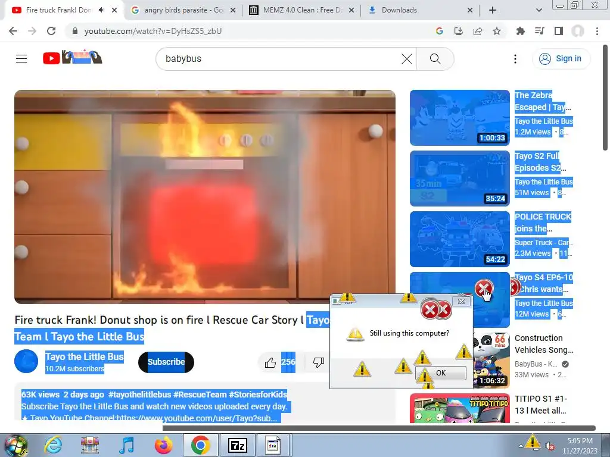Dislike the video with thumbs down
Viewport: 610px width, 457px height.
coord(319,362)
